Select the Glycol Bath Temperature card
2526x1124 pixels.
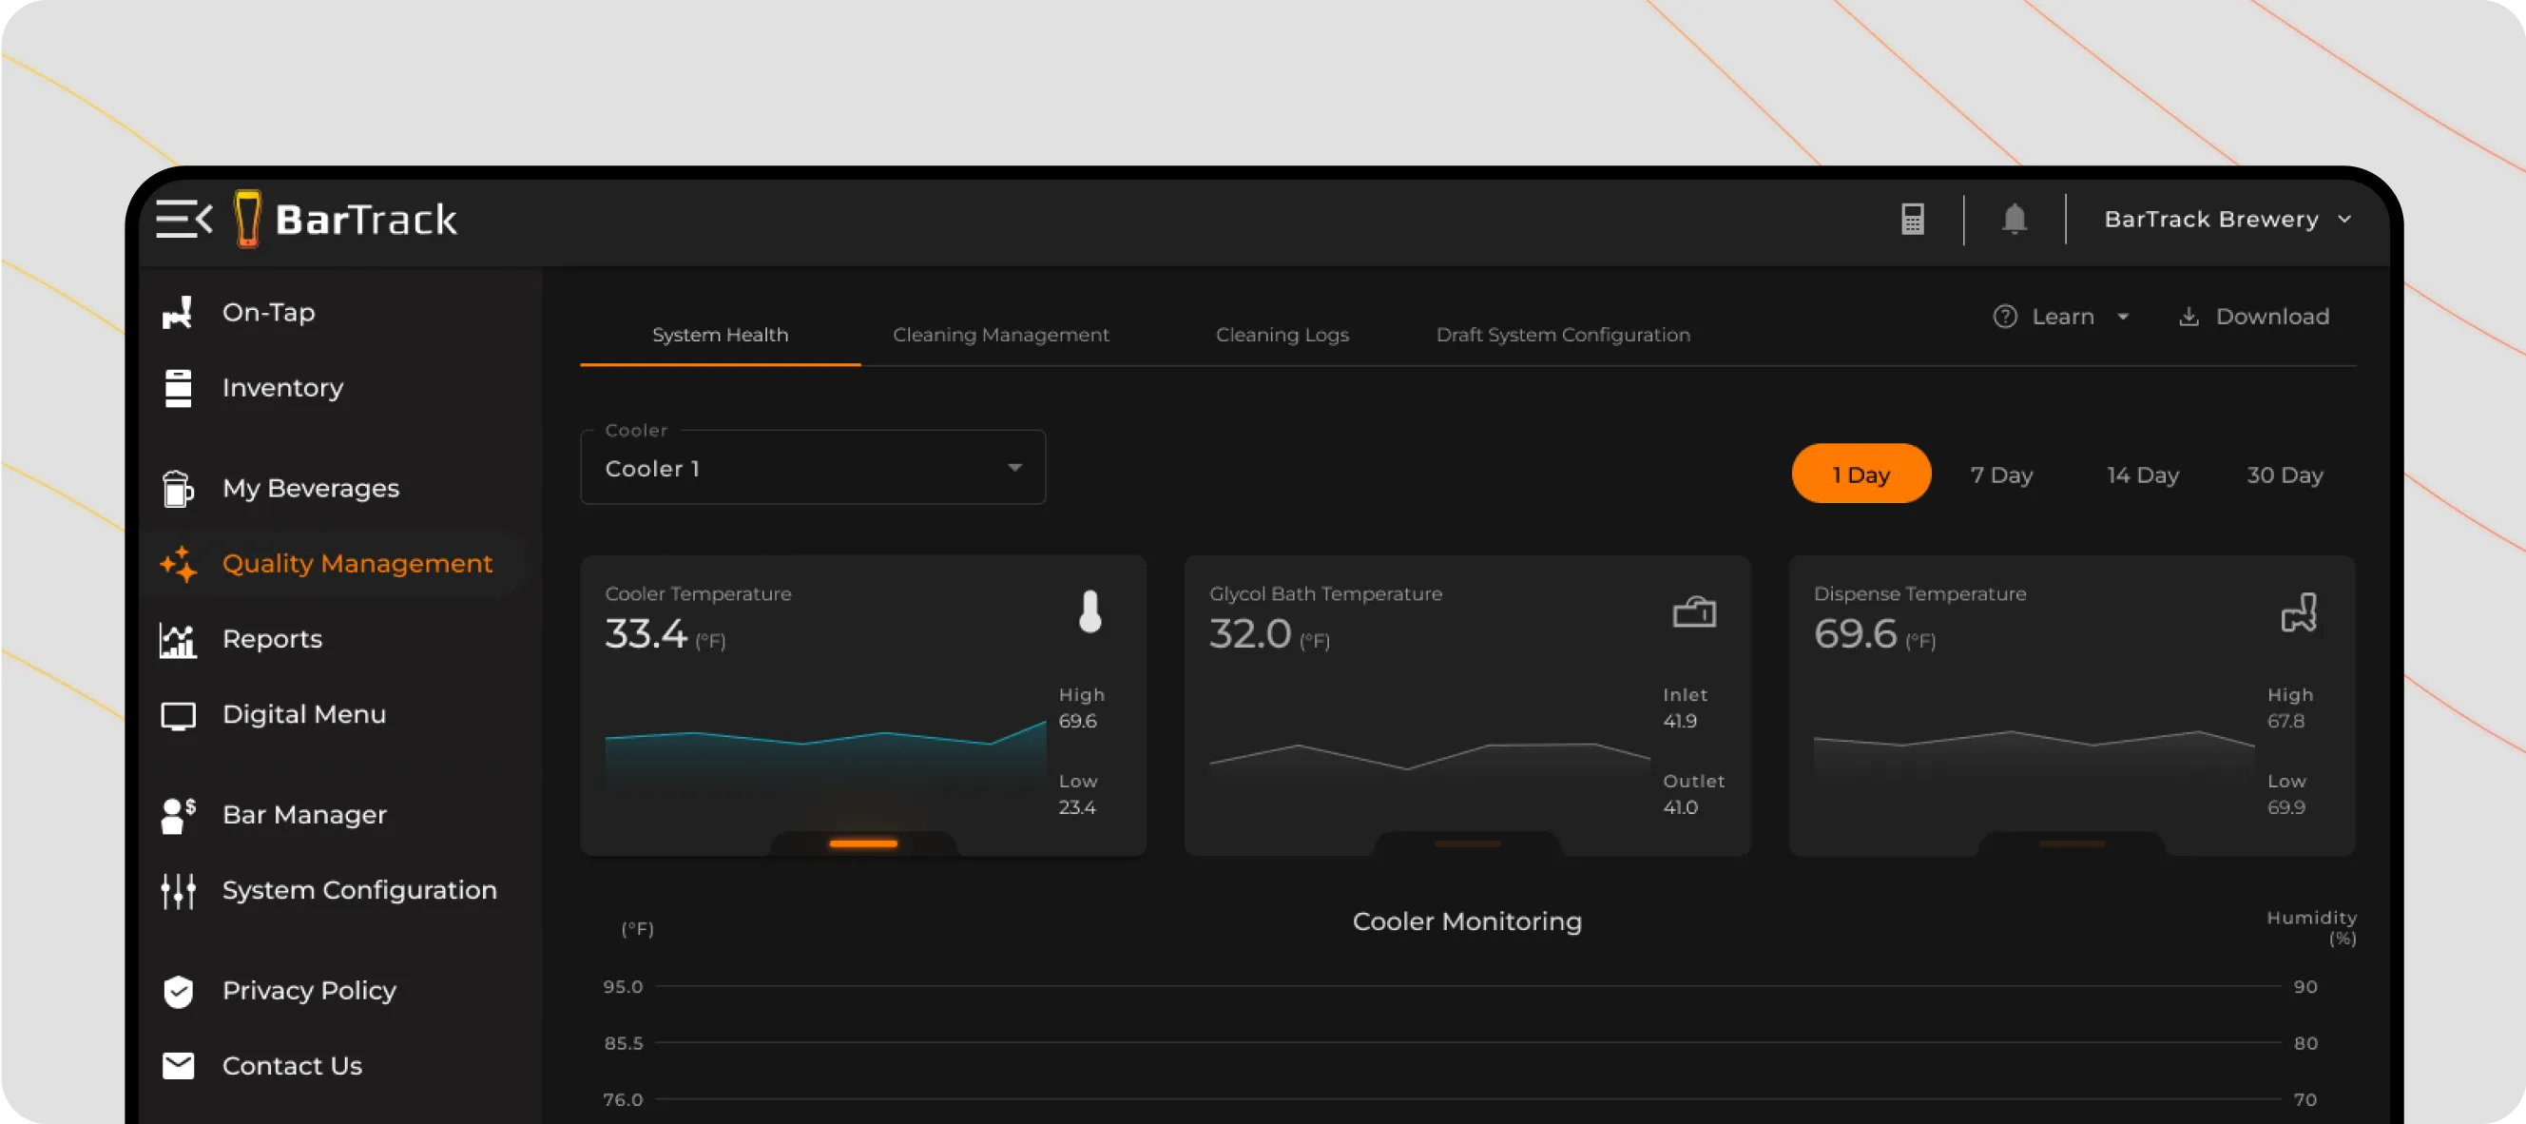pos(1466,705)
